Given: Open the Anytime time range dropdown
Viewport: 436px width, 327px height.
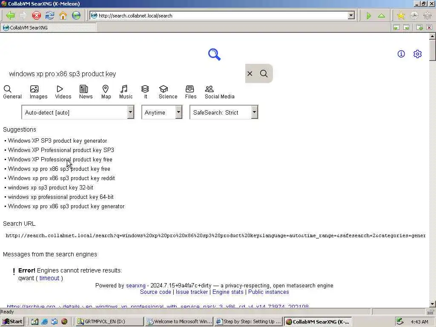Looking at the screenshot, I should click(x=162, y=112).
